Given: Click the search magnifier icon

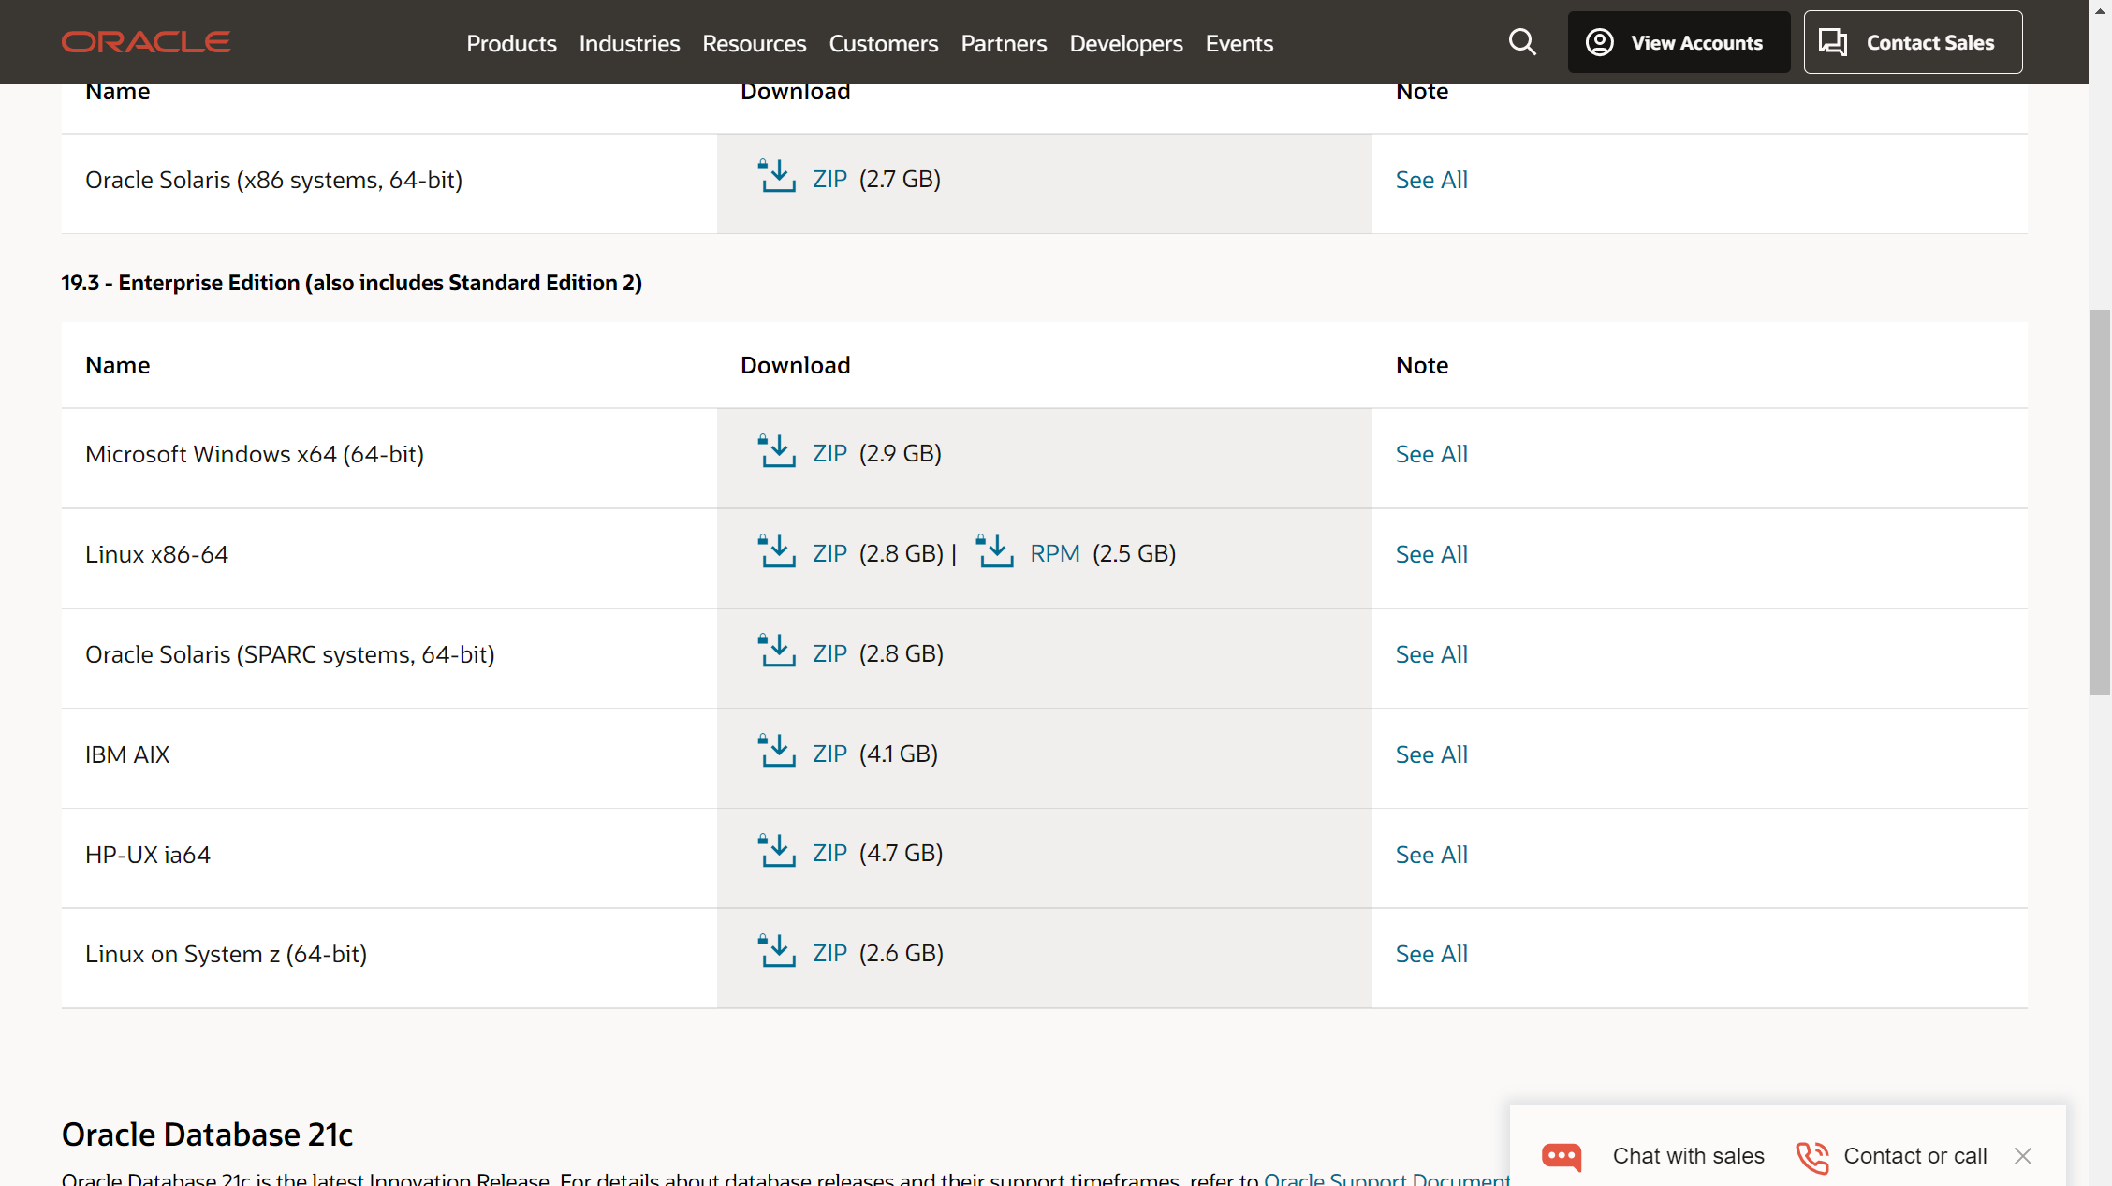Looking at the screenshot, I should (x=1522, y=42).
